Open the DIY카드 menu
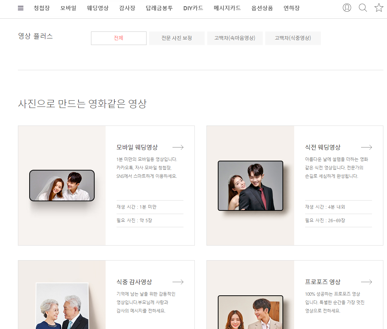387x329 pixels. (193, 8)
